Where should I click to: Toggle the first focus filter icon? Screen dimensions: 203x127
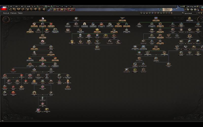[x=142, y=13]
